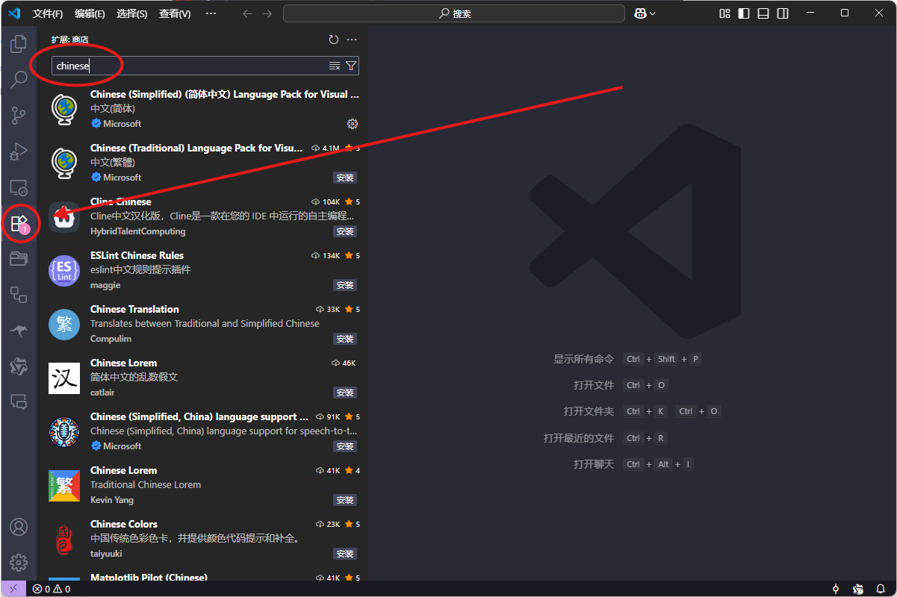Toggle the bottom panel layout button

pyautogui.click(x=763, y=13)
